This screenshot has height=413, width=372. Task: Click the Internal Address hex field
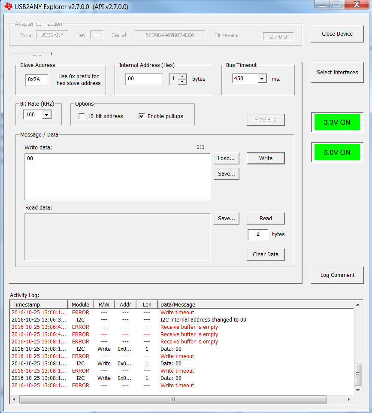[x=144, y=79]
